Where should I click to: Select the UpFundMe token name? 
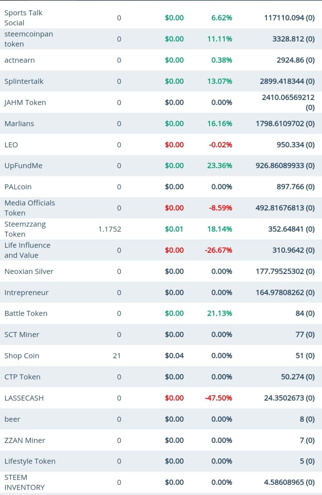point(23,166)
